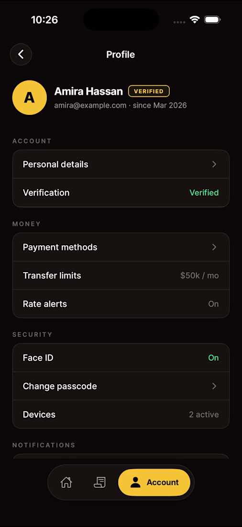Toggle the Rate alerts setting
Screen dimensions: 242x527
pos(121,304)
